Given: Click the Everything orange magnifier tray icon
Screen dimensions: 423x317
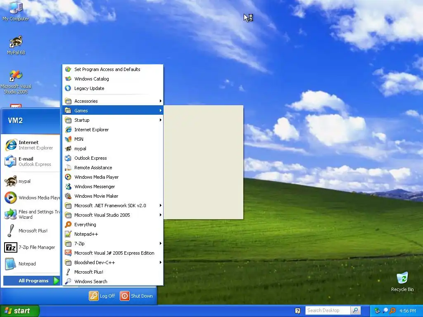Looking at the screenshot, I should (392, 311).
